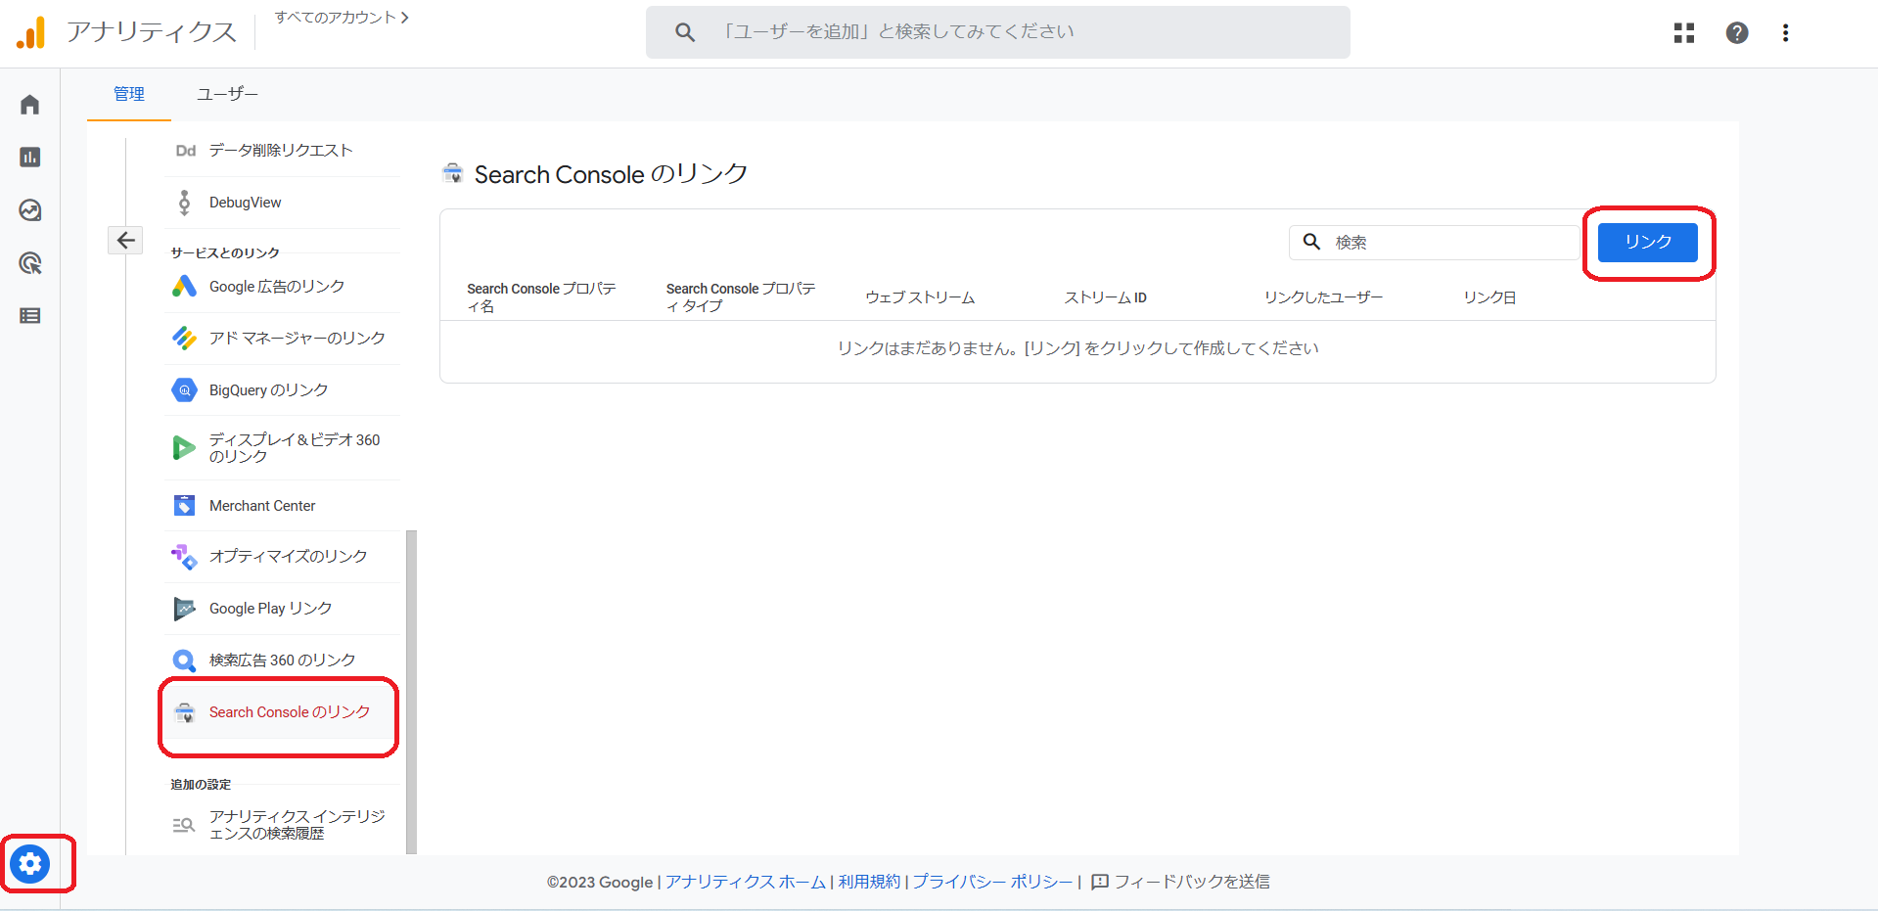The height and width of the screenshot is (911, 1878).
Task: Expand the すべてのアカウント account selector
Action: tap(342, 18)
